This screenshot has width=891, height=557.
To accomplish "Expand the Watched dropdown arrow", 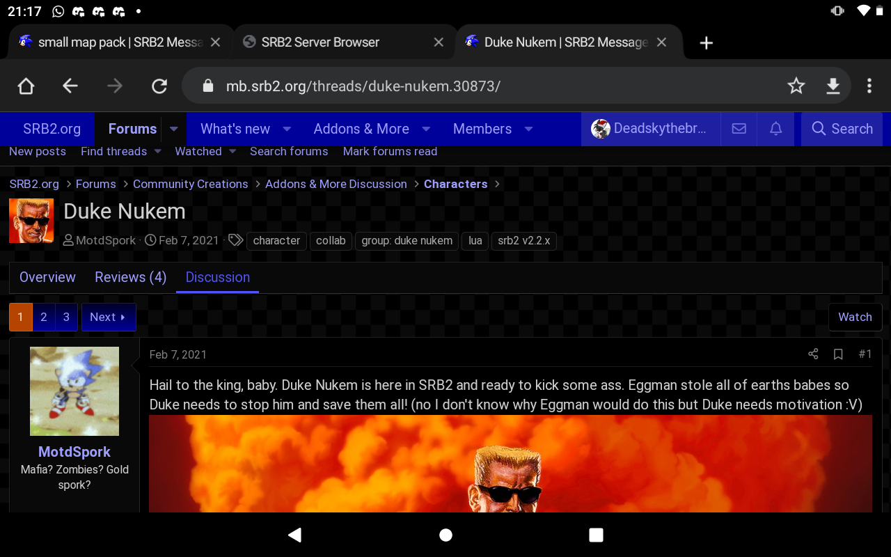I will tap(232, 151).
